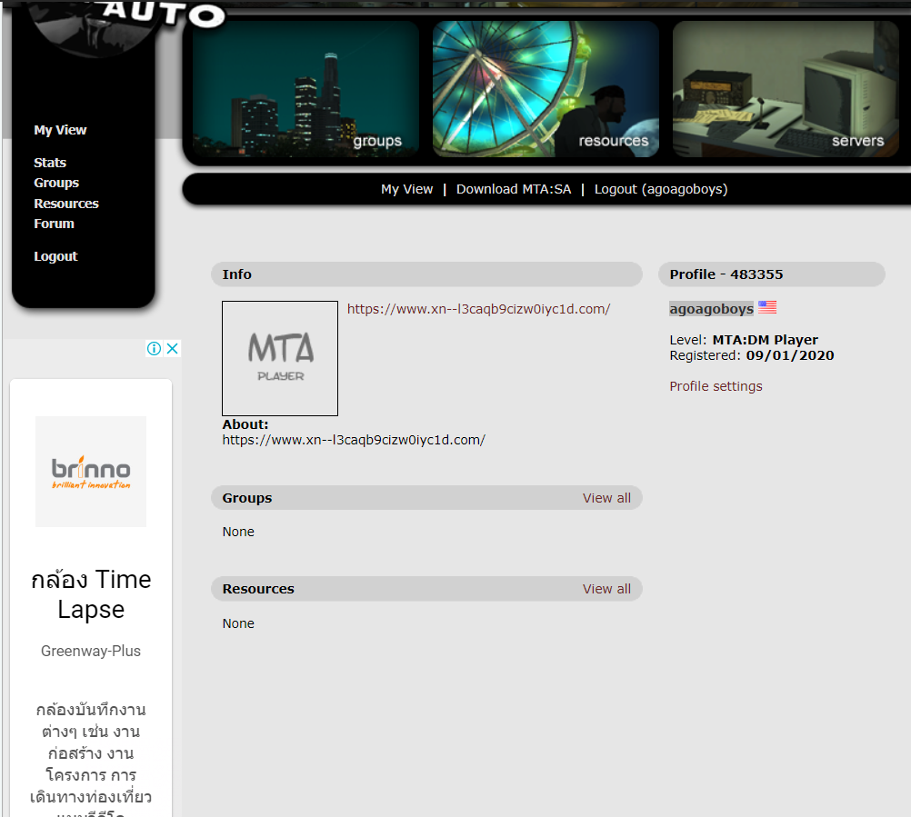Viewport: 911px width, 817px height.
Task: Click View all in the Resources section
Action: 606,589
